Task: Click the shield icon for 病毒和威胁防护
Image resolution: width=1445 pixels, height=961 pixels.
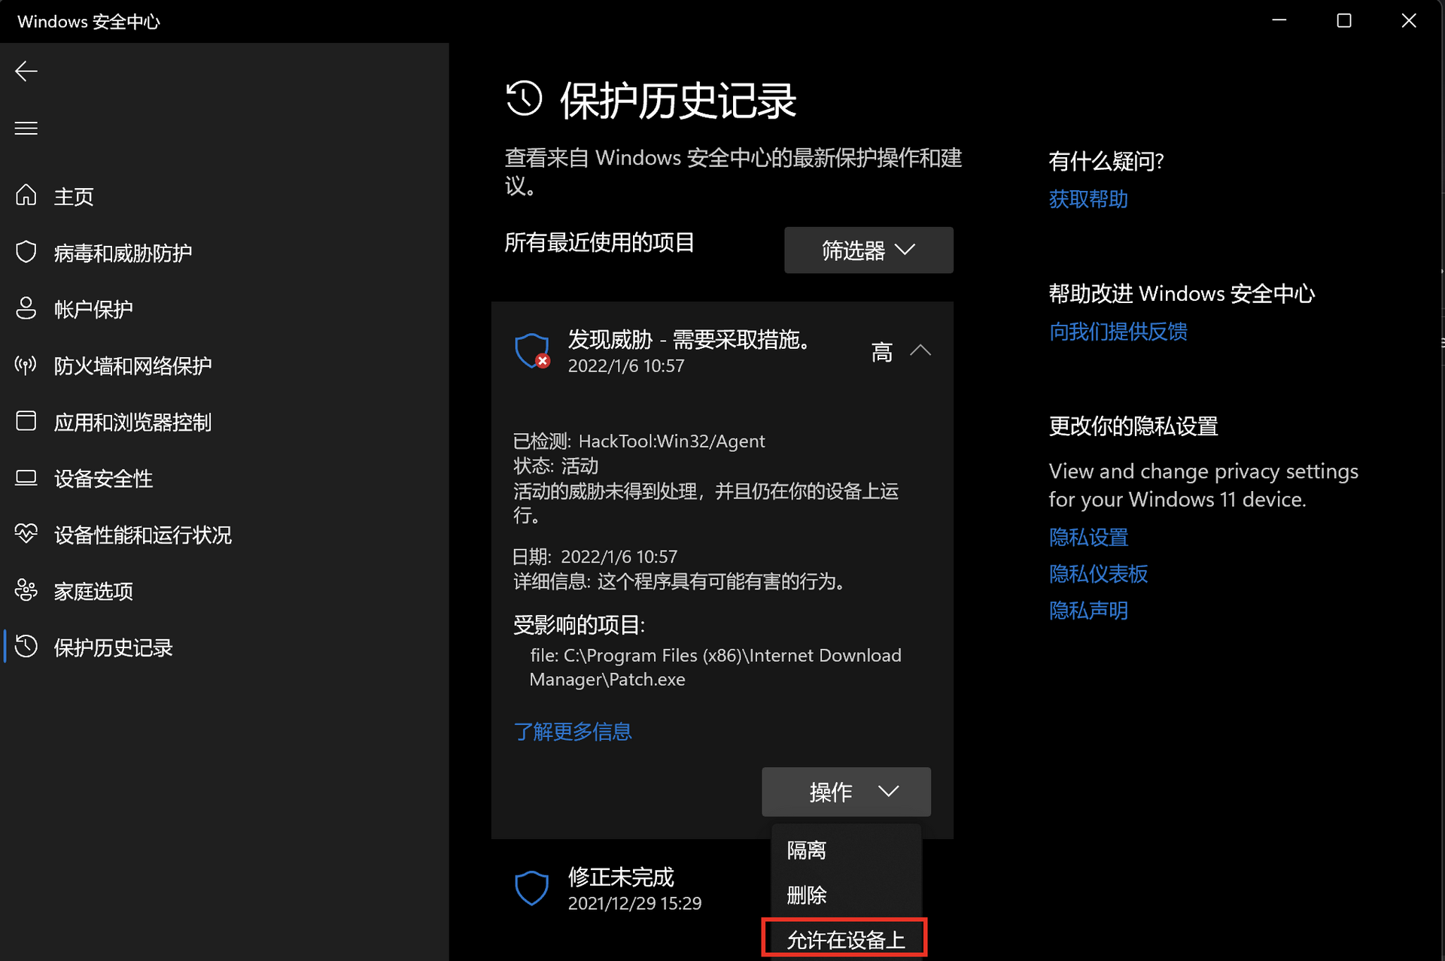Action: [x=26, y=252]
